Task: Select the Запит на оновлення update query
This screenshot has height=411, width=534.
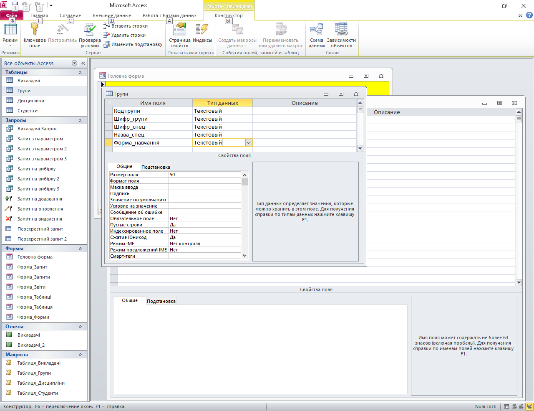Action: pyautogui.click(x=44, y=209)
